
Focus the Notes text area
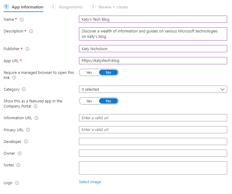point(153,168)
